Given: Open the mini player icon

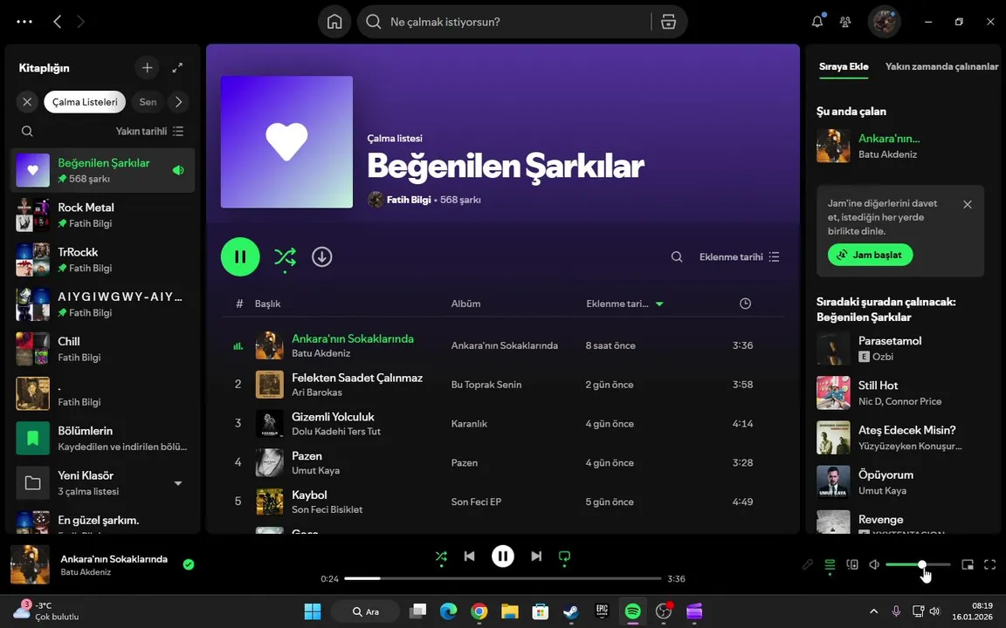Looking at the screenshot, I should pos(968,564).
